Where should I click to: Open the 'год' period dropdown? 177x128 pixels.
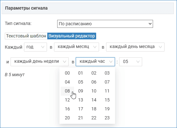(x=35, y=47)
